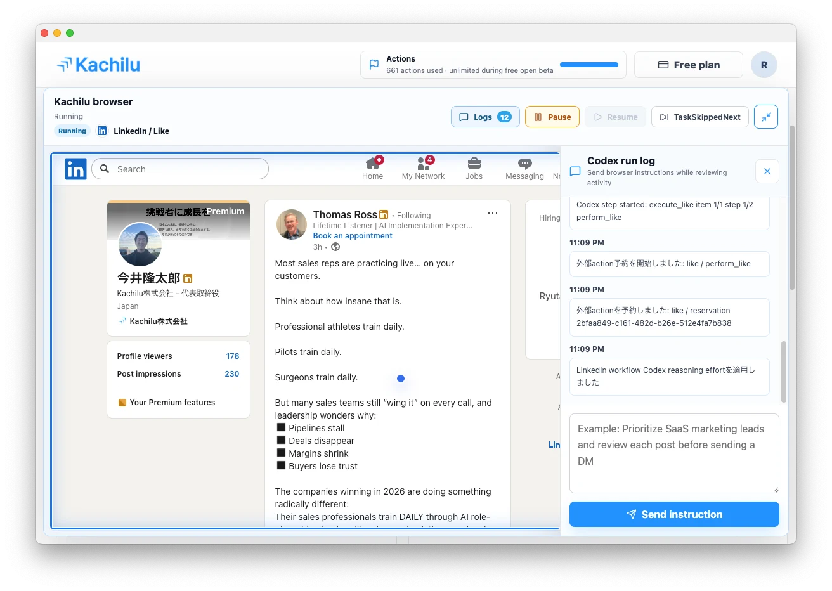Click the Kachilu logo
Screen dimensions: 832x591
click(98, 65)
